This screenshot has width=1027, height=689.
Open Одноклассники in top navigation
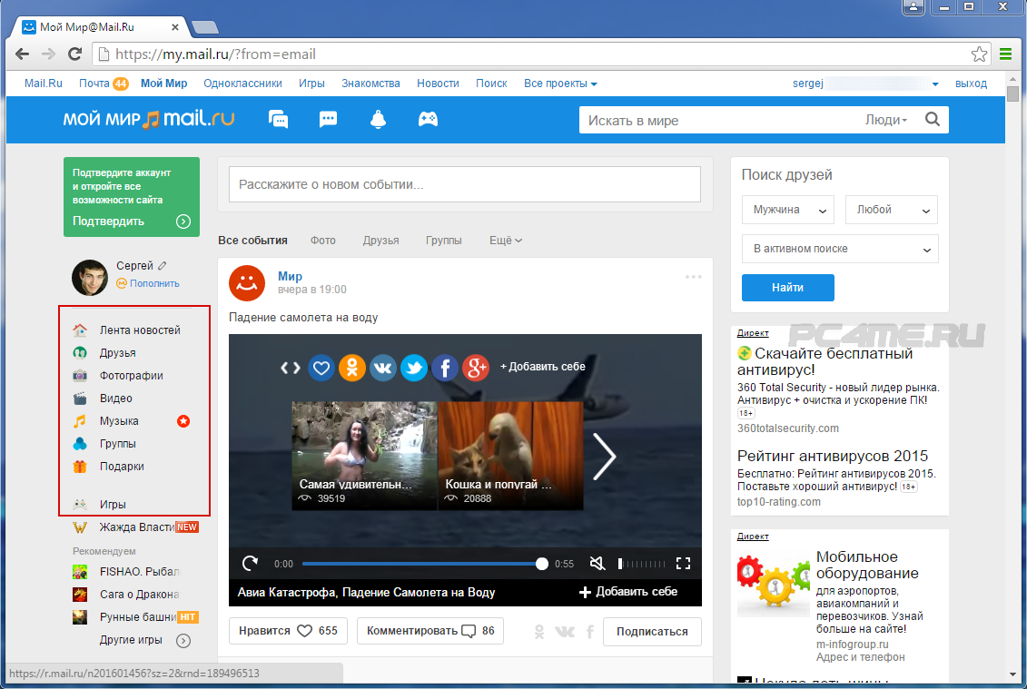click(242, 84)
